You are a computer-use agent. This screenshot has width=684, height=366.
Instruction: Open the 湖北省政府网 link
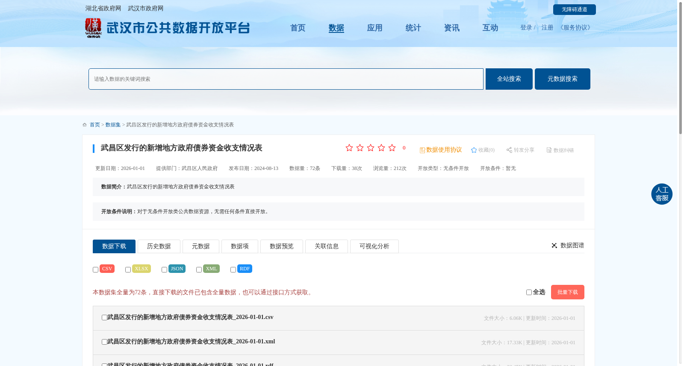[103, 8]
